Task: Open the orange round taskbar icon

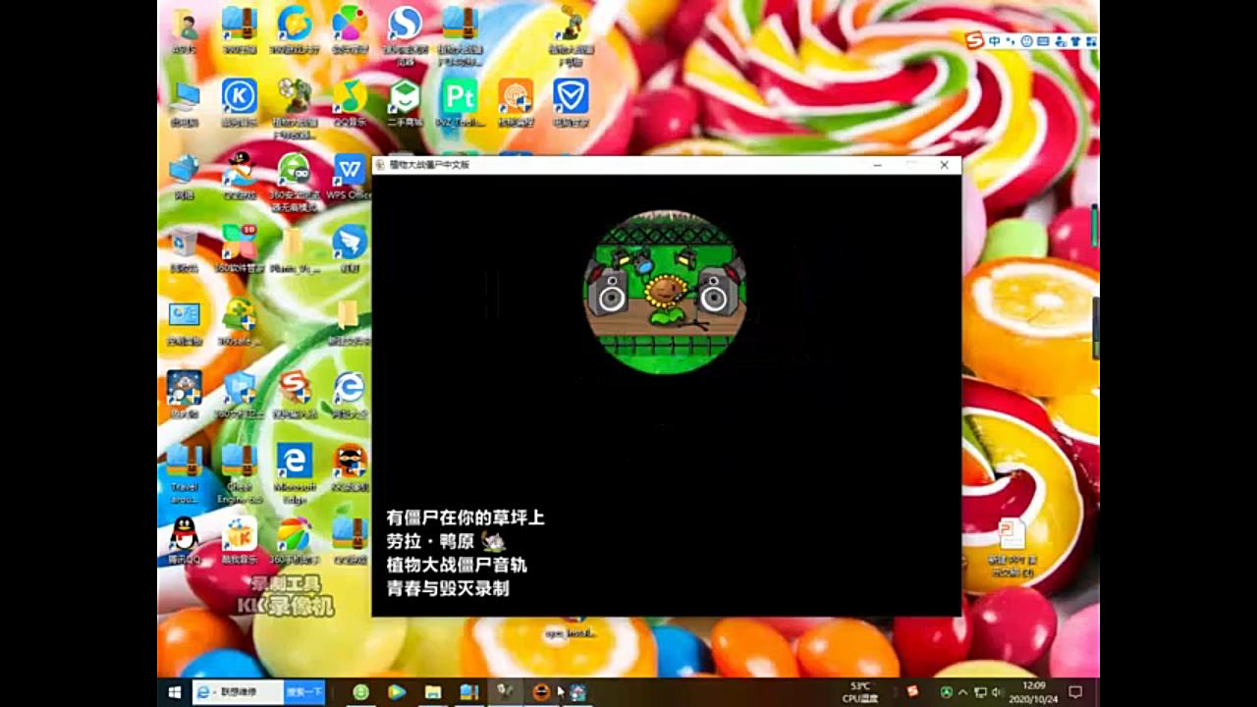Action: 540,692
